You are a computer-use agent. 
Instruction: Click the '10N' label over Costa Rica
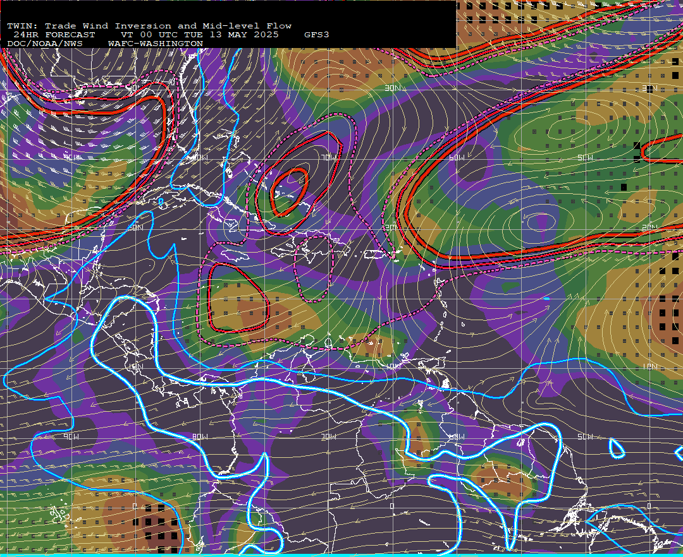(x=136, y=366)
